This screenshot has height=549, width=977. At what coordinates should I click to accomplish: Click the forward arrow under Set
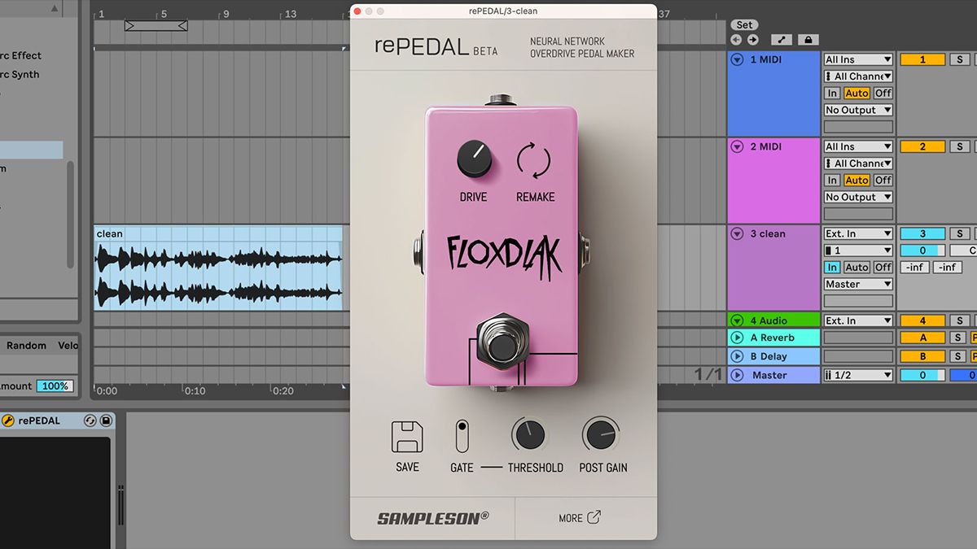pyautogui.click(x=752, y=39)
